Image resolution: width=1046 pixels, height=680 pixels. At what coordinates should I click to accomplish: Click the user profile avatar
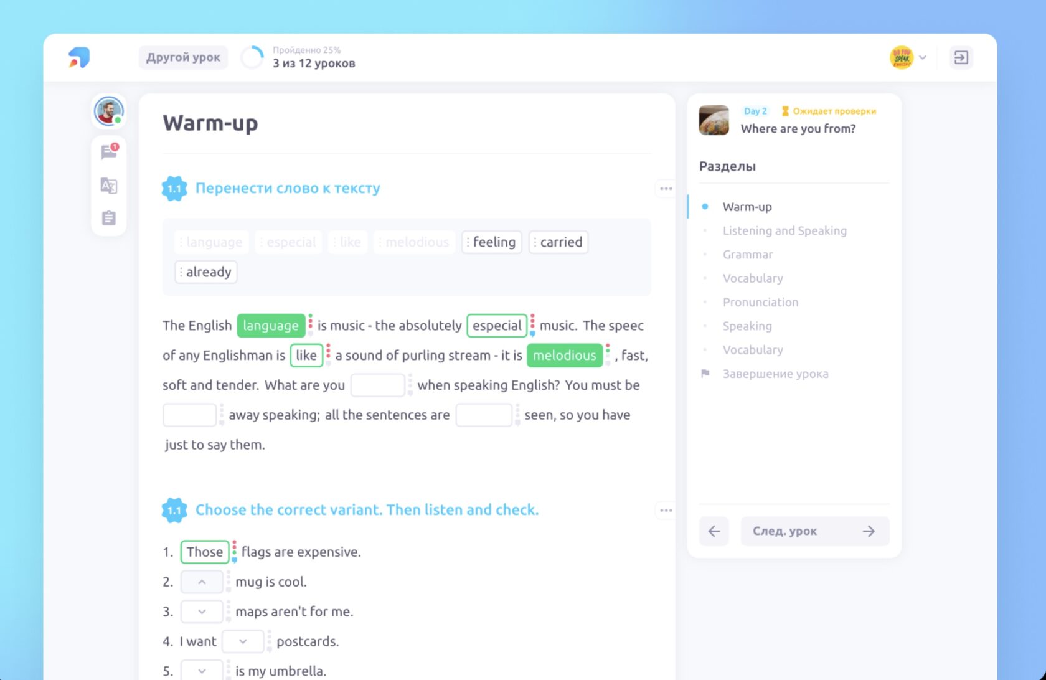pos(901,57)
